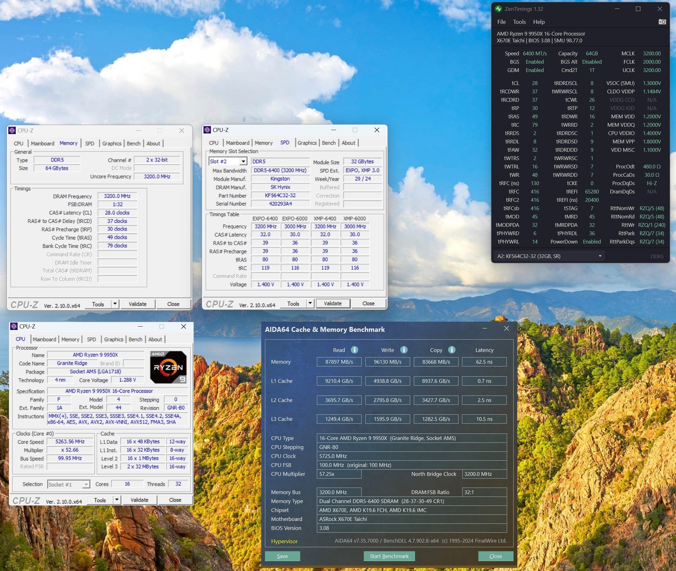This screenshot has height=571, width=676.
Task: Click the DRAM Frequency value 3200.0 MHz
Action: pyautogui.click(x=117, y=196)
